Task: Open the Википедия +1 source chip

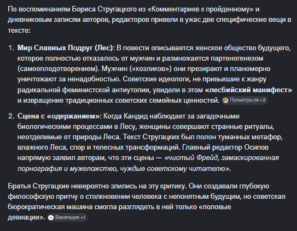Action: [67, 217]
